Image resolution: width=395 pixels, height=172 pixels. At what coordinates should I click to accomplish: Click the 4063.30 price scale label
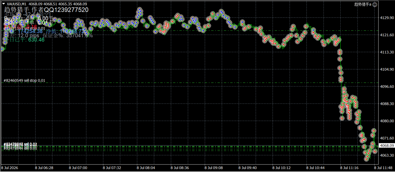click(x=387, y=155)
